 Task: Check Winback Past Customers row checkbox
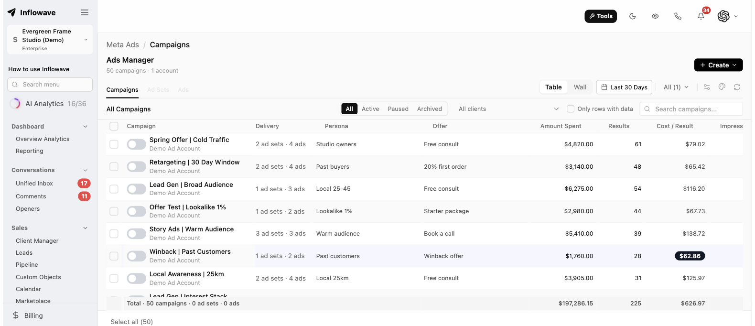(x=114, y=256)
